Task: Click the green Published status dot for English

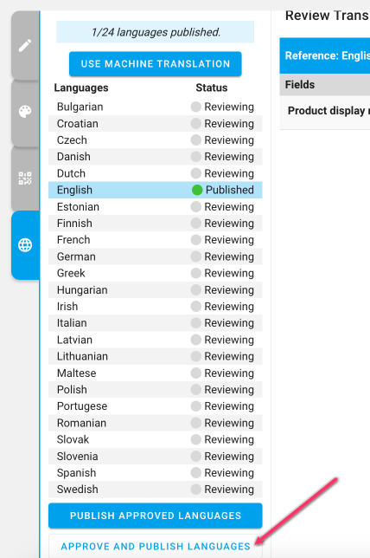Action: pyautogui.click(x=197, y=190)
